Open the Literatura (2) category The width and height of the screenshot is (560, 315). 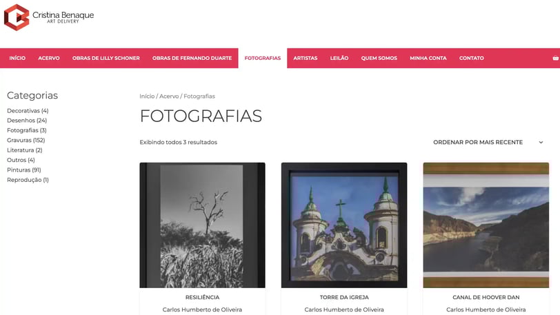coord(25,150)
